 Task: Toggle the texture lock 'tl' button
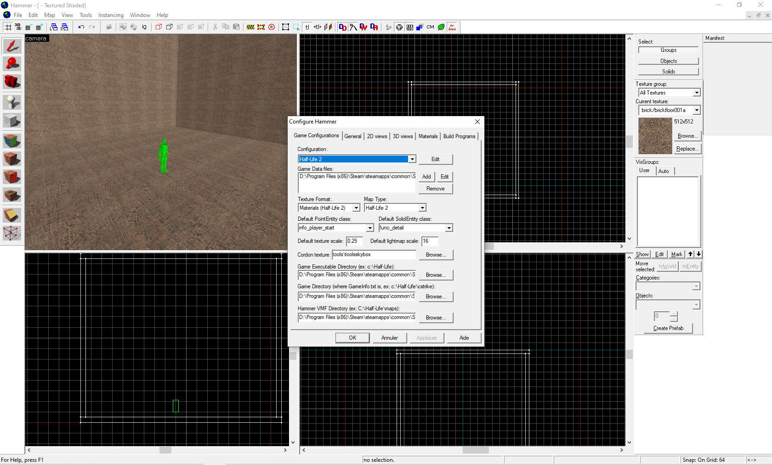307,27
